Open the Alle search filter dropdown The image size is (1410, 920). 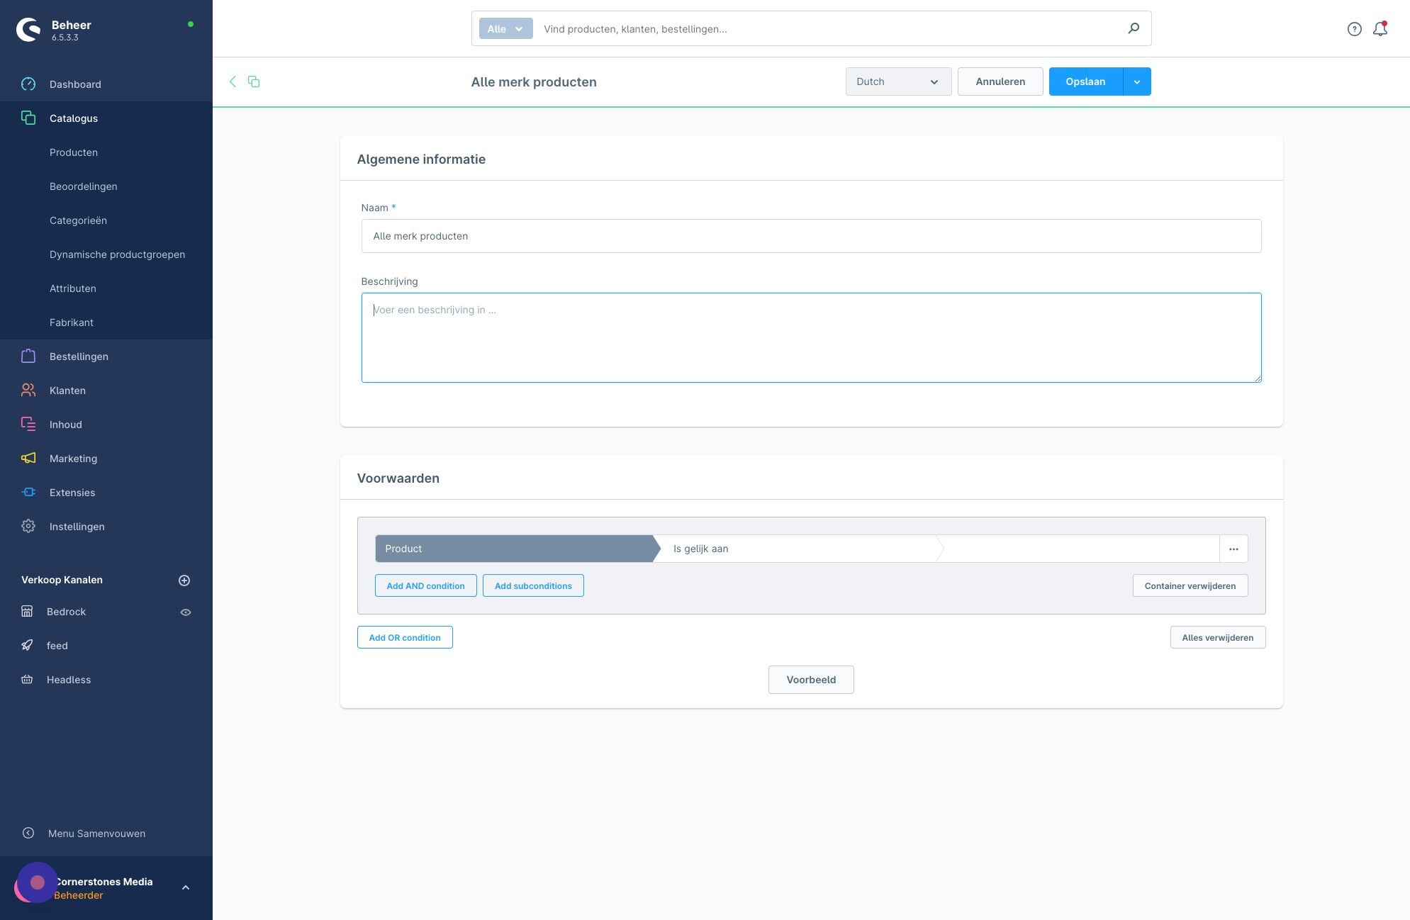point(505,29)
